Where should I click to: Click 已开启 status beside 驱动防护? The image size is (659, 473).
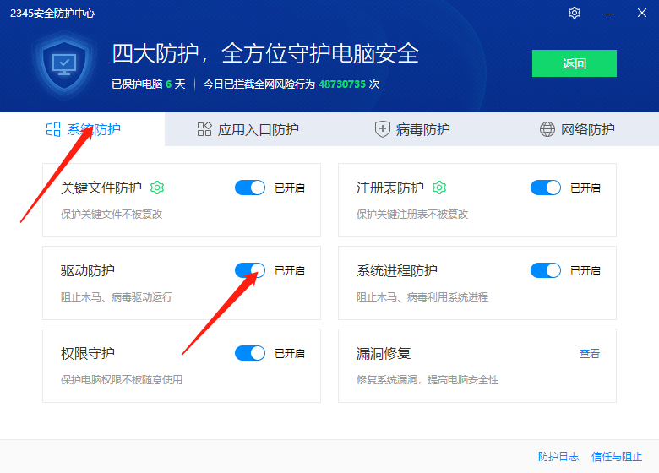(x=290, y=270)
